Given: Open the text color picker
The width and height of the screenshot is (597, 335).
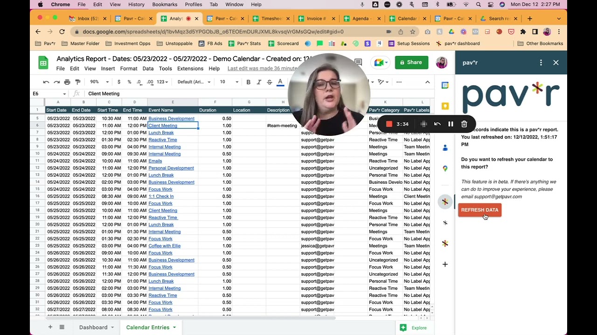Looking at the screenshot, I should click(x=280, y=82).
